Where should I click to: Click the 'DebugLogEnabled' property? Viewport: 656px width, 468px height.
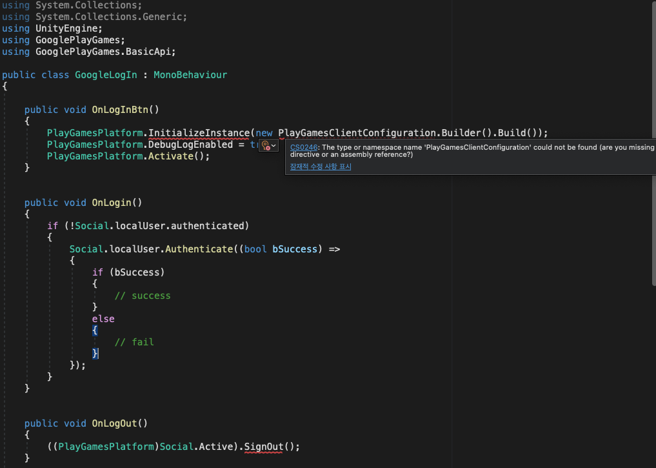190,145
